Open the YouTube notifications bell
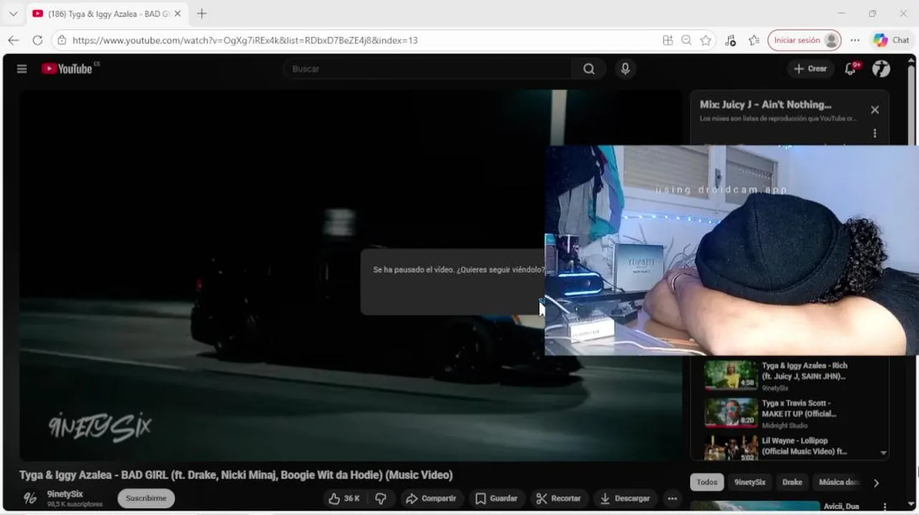Viewport: 919px width, 515px height. (x=851, y=69)
